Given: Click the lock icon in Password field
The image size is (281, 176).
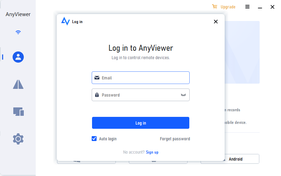Looking at the screenshot, I should (97, 95).
